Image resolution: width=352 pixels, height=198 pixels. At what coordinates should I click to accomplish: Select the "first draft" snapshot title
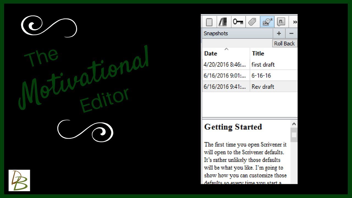click(263, 65)
